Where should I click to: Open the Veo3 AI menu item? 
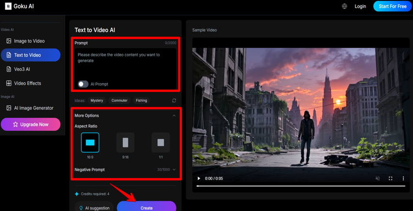[22, 69]
